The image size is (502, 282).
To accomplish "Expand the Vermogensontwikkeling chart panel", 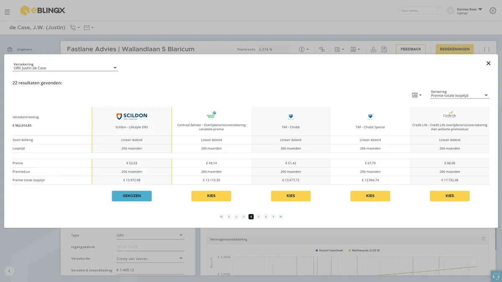I will 483,239.
